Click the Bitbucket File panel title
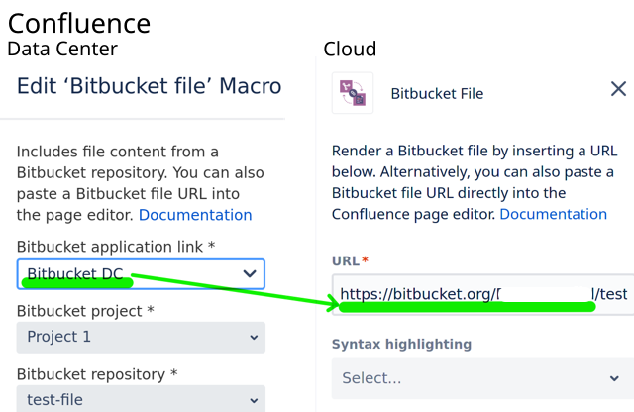The width and height of the screenshot is (634, 412). 437,94
